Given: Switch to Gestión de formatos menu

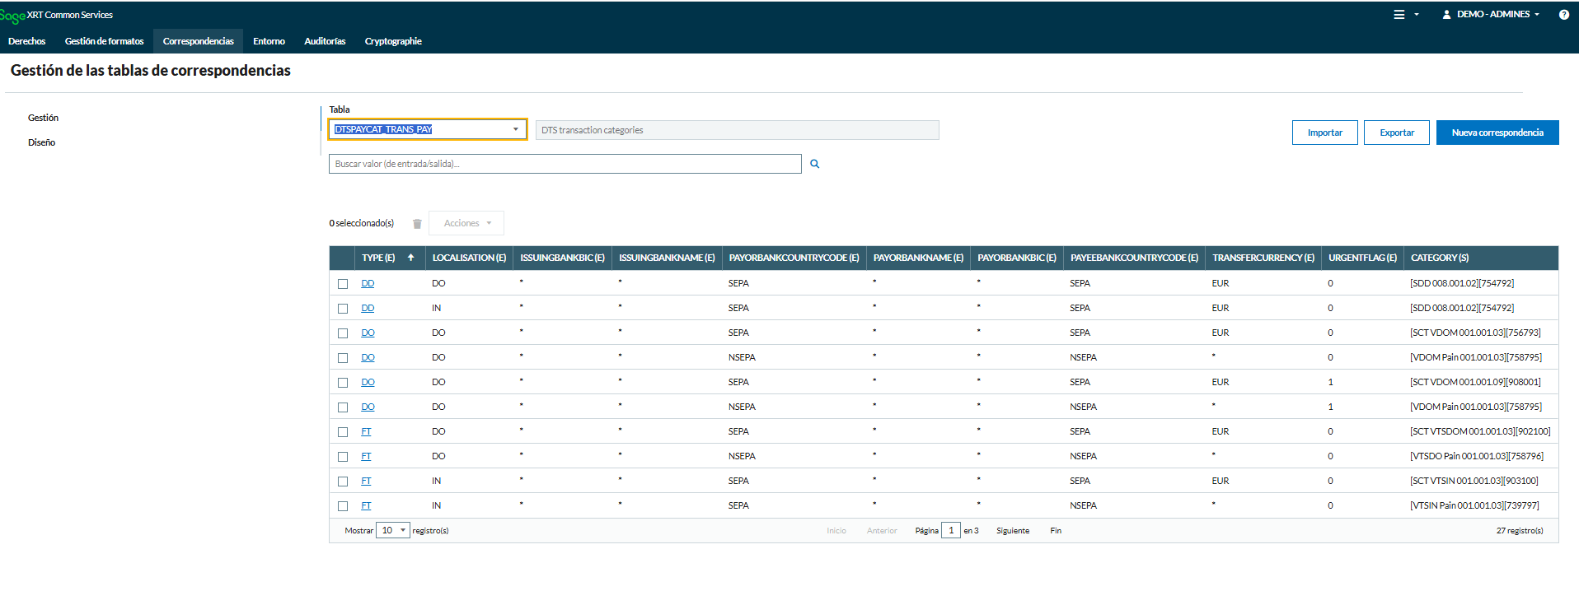Looking at the screenshot, I should pos(104,41).
